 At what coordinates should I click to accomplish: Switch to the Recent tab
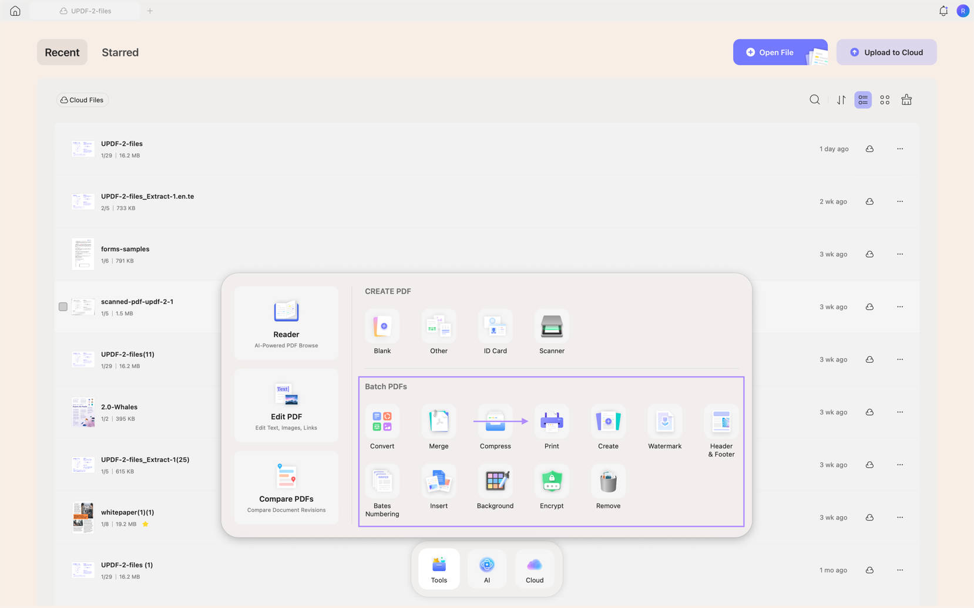tap(62, 52)
